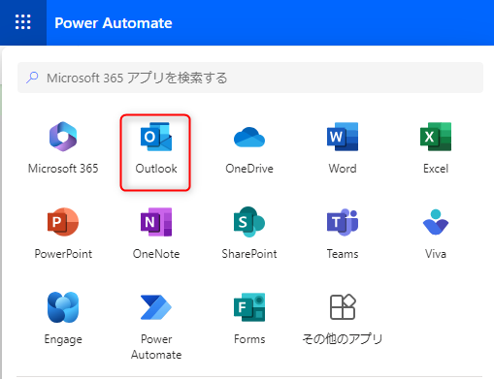Open the OneNote app icon
494x379 pixels.
pyautogui.click(x=156, y=222)
